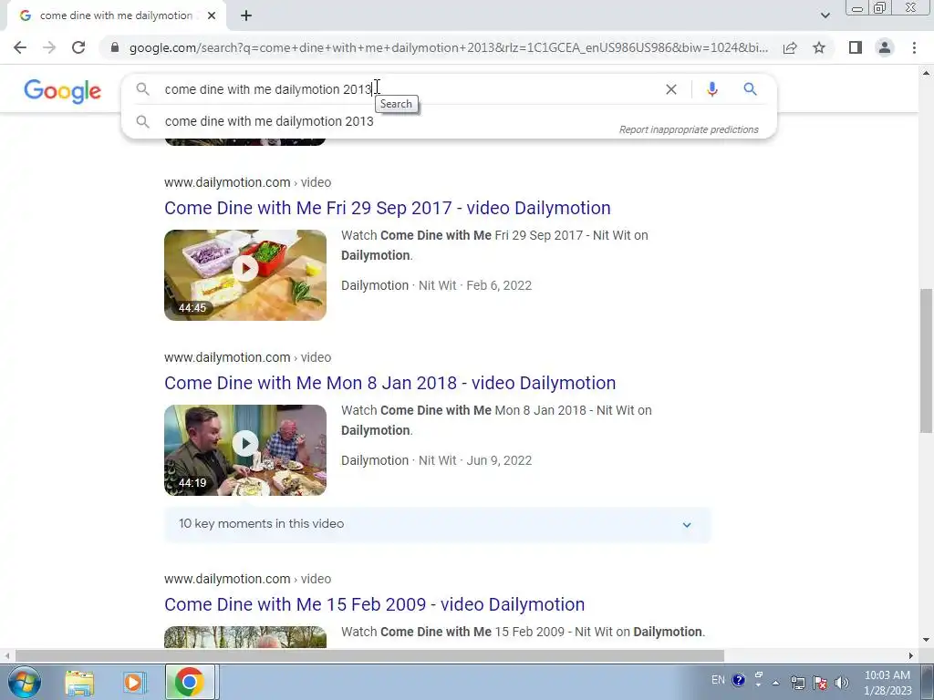Launch the media player taskbar icon
The width and height of the screenshot is (934, 700).
[134, 682]
